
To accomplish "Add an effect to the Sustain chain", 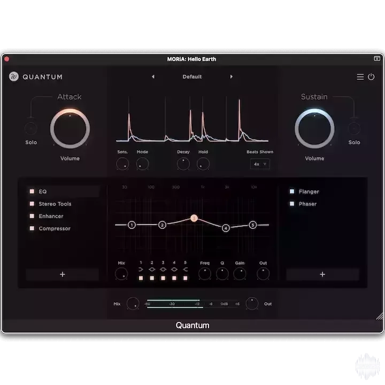I will (x=322, y=274).
